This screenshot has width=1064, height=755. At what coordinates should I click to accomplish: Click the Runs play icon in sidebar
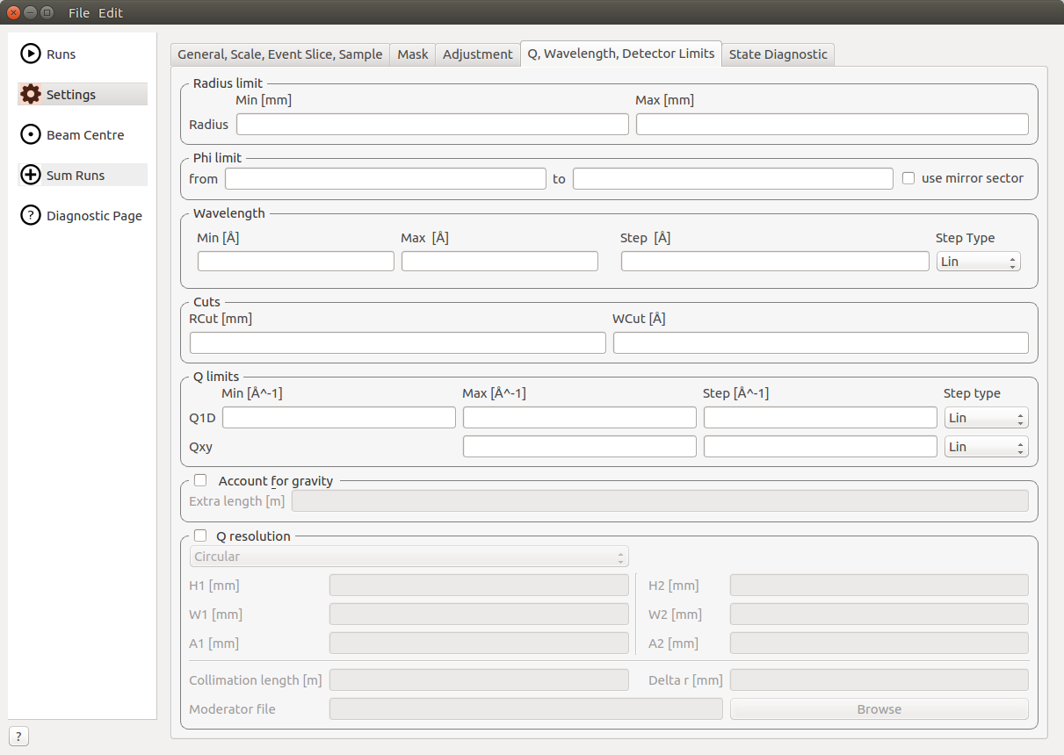pyautogui.click(x=31, y=54)
